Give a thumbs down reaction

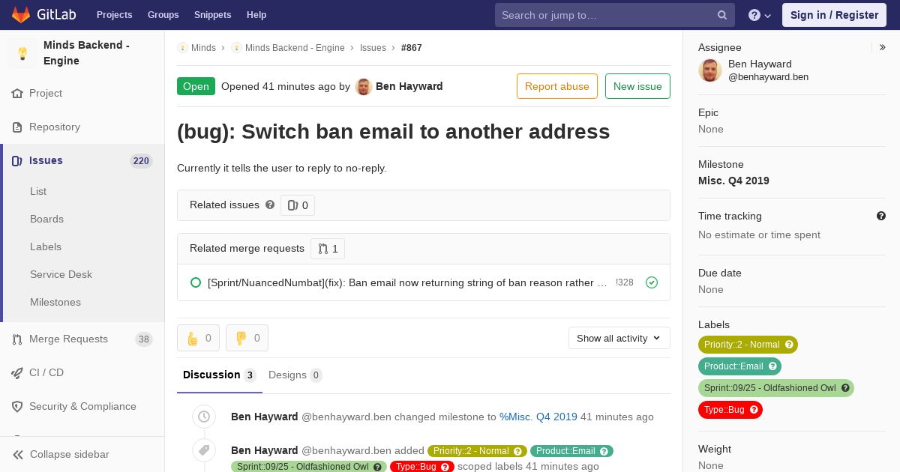coord(247,338)
